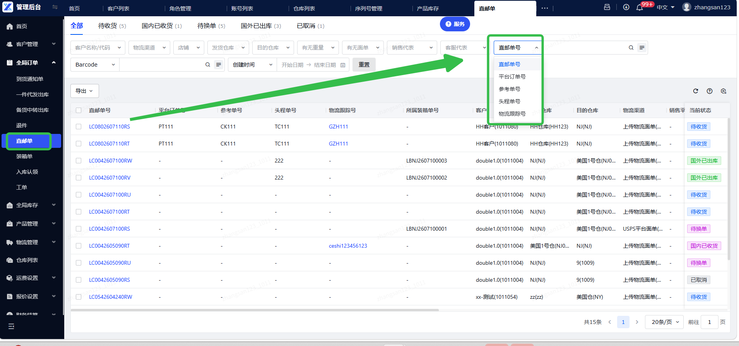
Task: Click the blue 服务 service button
Action: pos(455,24)
